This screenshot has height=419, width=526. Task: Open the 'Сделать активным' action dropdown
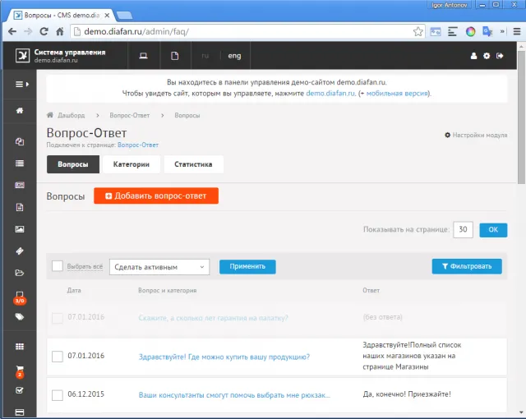(x=159, y=267)
